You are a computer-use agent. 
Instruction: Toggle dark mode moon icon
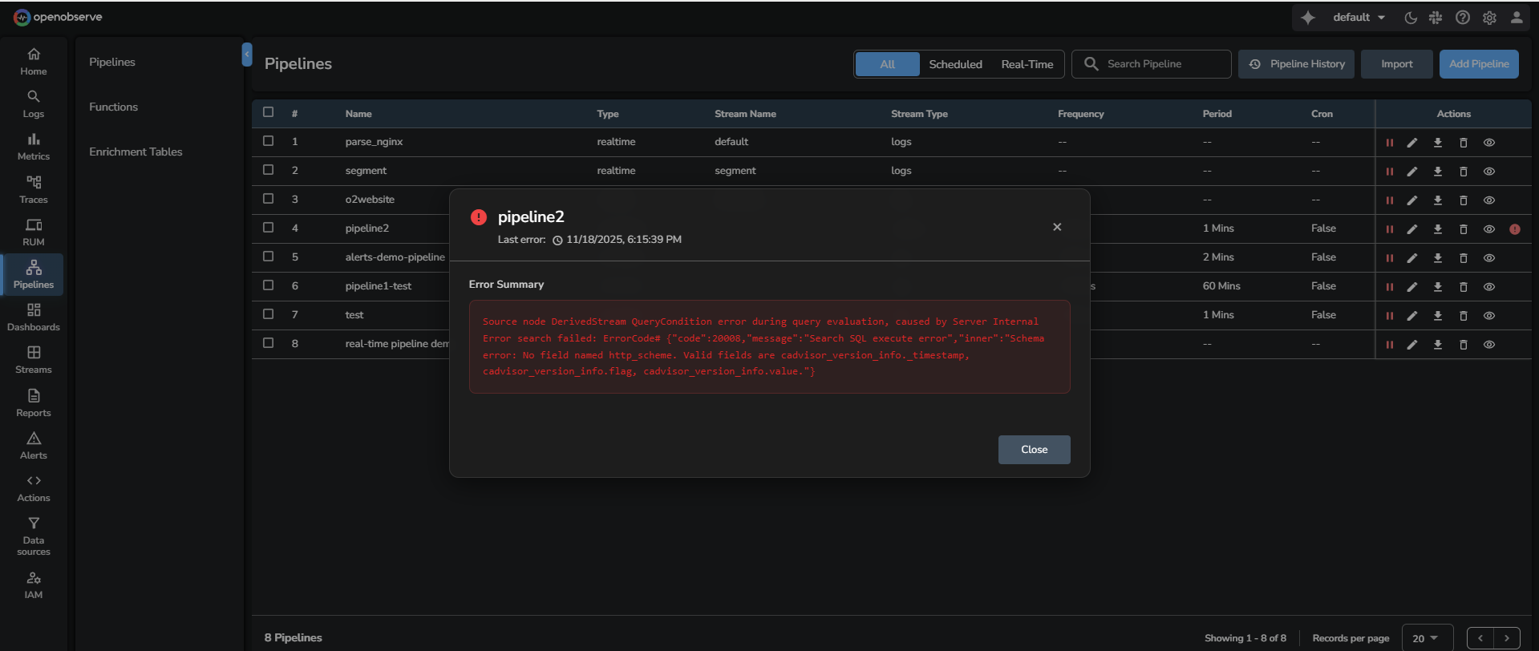coord(1411,18)
